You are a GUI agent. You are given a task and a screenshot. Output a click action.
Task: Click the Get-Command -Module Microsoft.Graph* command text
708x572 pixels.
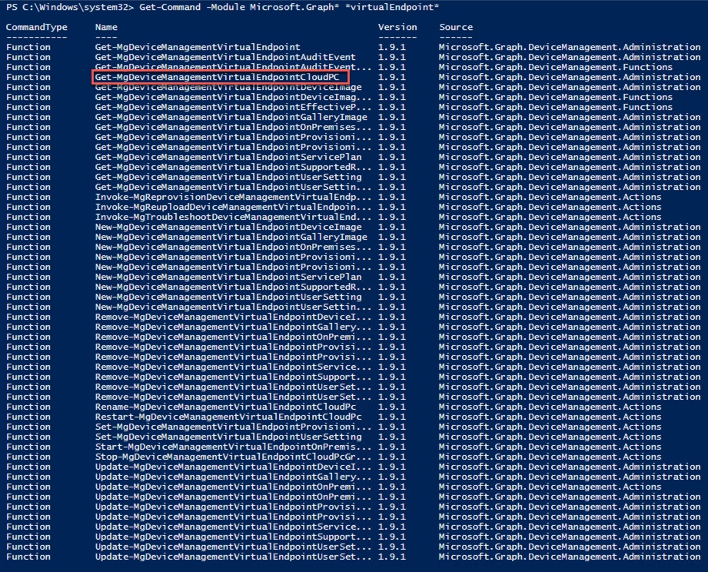[x=239, y=7]
